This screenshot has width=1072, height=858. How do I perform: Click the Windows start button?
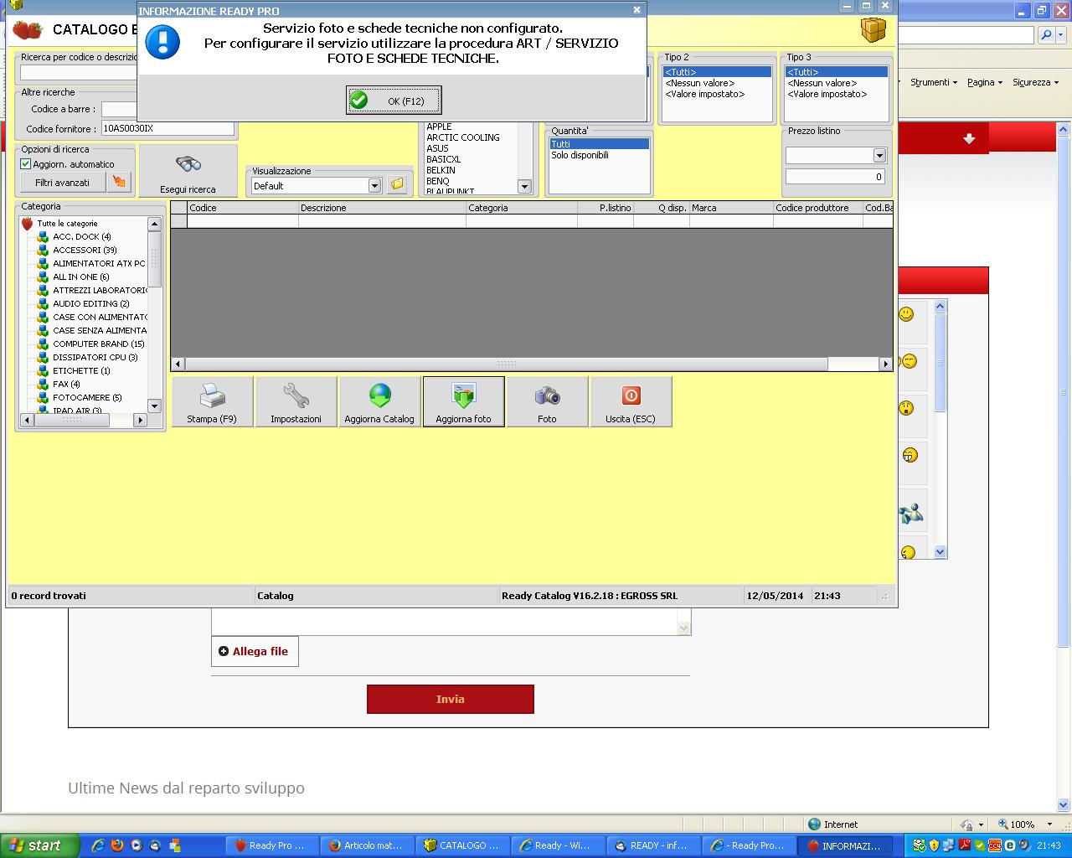point(39,845)
